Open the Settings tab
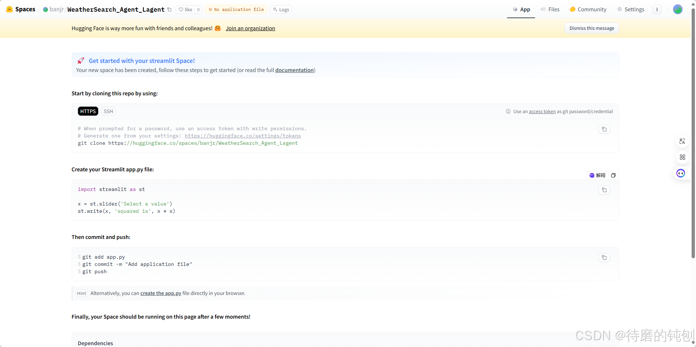This screenshot has height=347, width=696. [631, 9]
